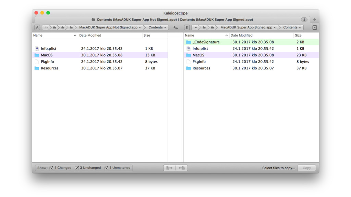Select PkgInfo file icon in right pane
This screenshot has height=197, width=351.
click(189, 62)
